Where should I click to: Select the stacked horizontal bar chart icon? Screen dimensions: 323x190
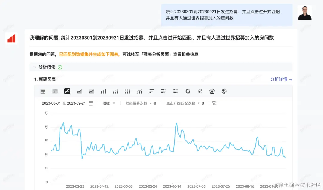pyautogui.click(x=164, y=91)
